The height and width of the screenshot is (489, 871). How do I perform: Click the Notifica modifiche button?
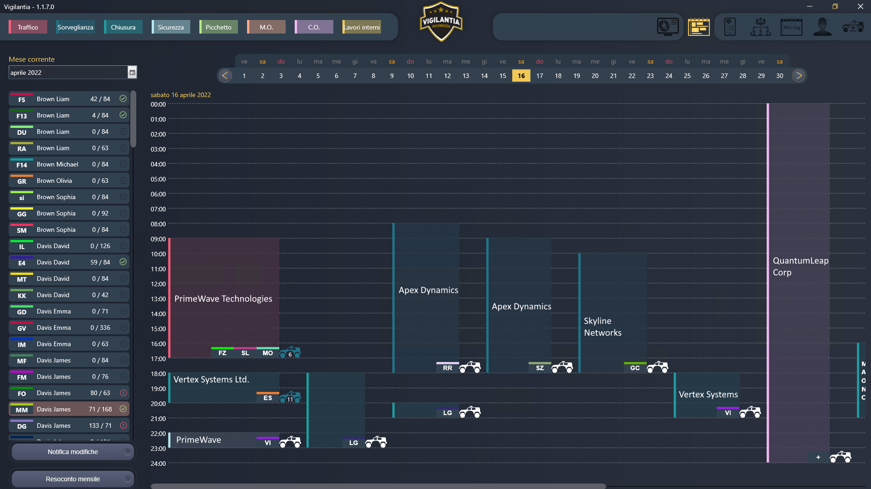click(x=73, y=452)
